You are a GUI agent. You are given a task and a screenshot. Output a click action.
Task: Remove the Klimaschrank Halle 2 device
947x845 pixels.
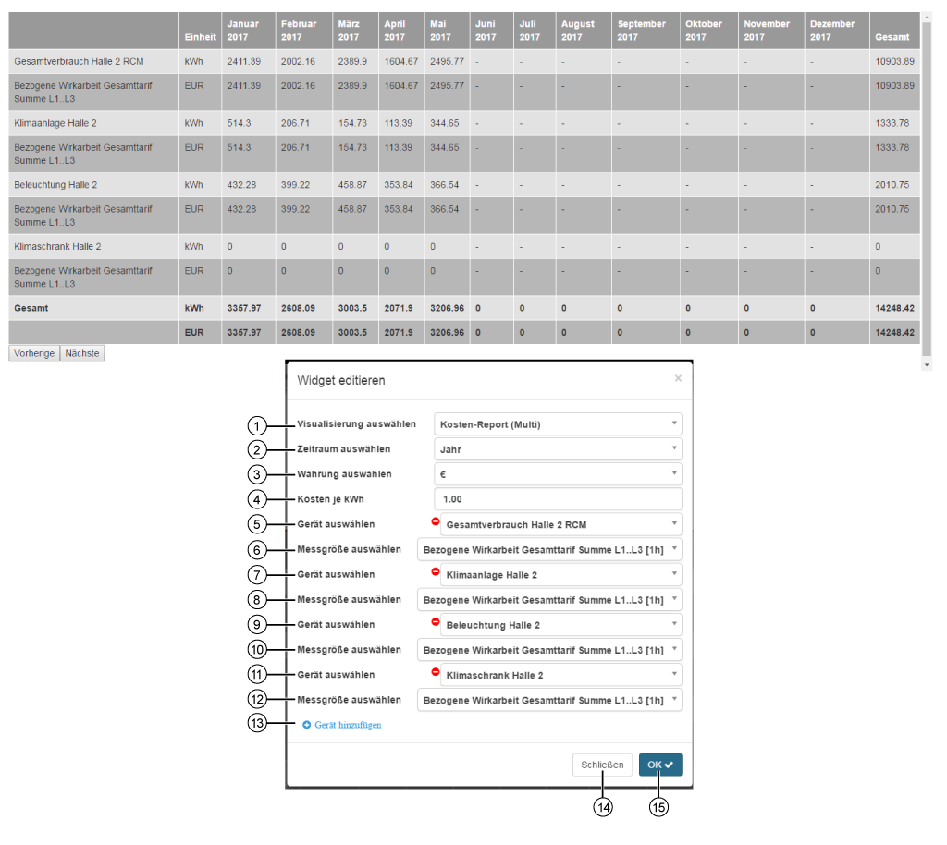tap(437, 674)
